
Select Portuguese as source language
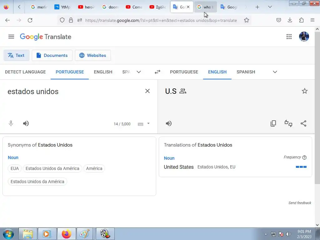pos(70,72)
